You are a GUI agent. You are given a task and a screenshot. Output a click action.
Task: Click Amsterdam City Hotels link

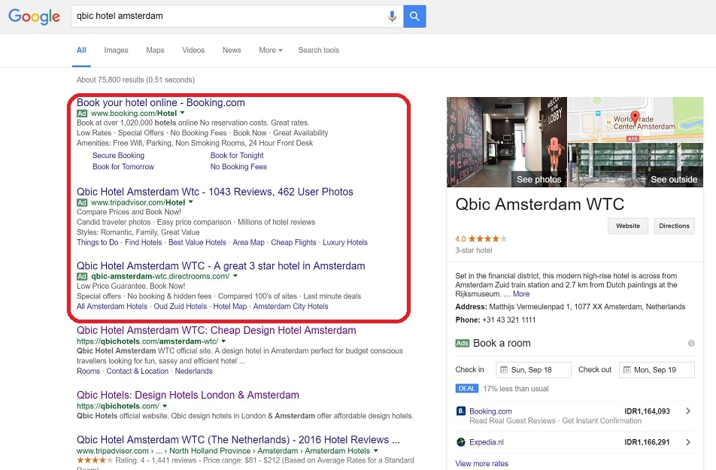(x=291, y=306)
